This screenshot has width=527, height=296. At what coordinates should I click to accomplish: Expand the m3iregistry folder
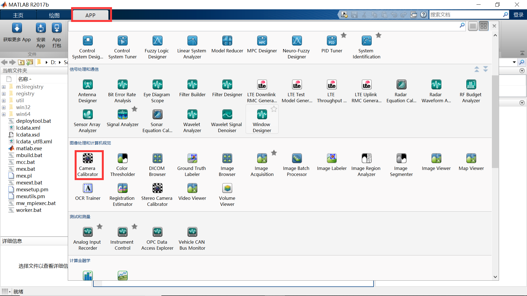tap(4, 87)
